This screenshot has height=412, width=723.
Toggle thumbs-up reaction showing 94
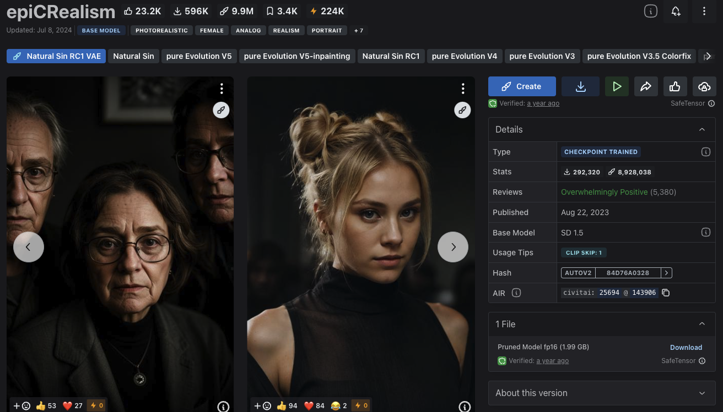click(x=287, y=405)
